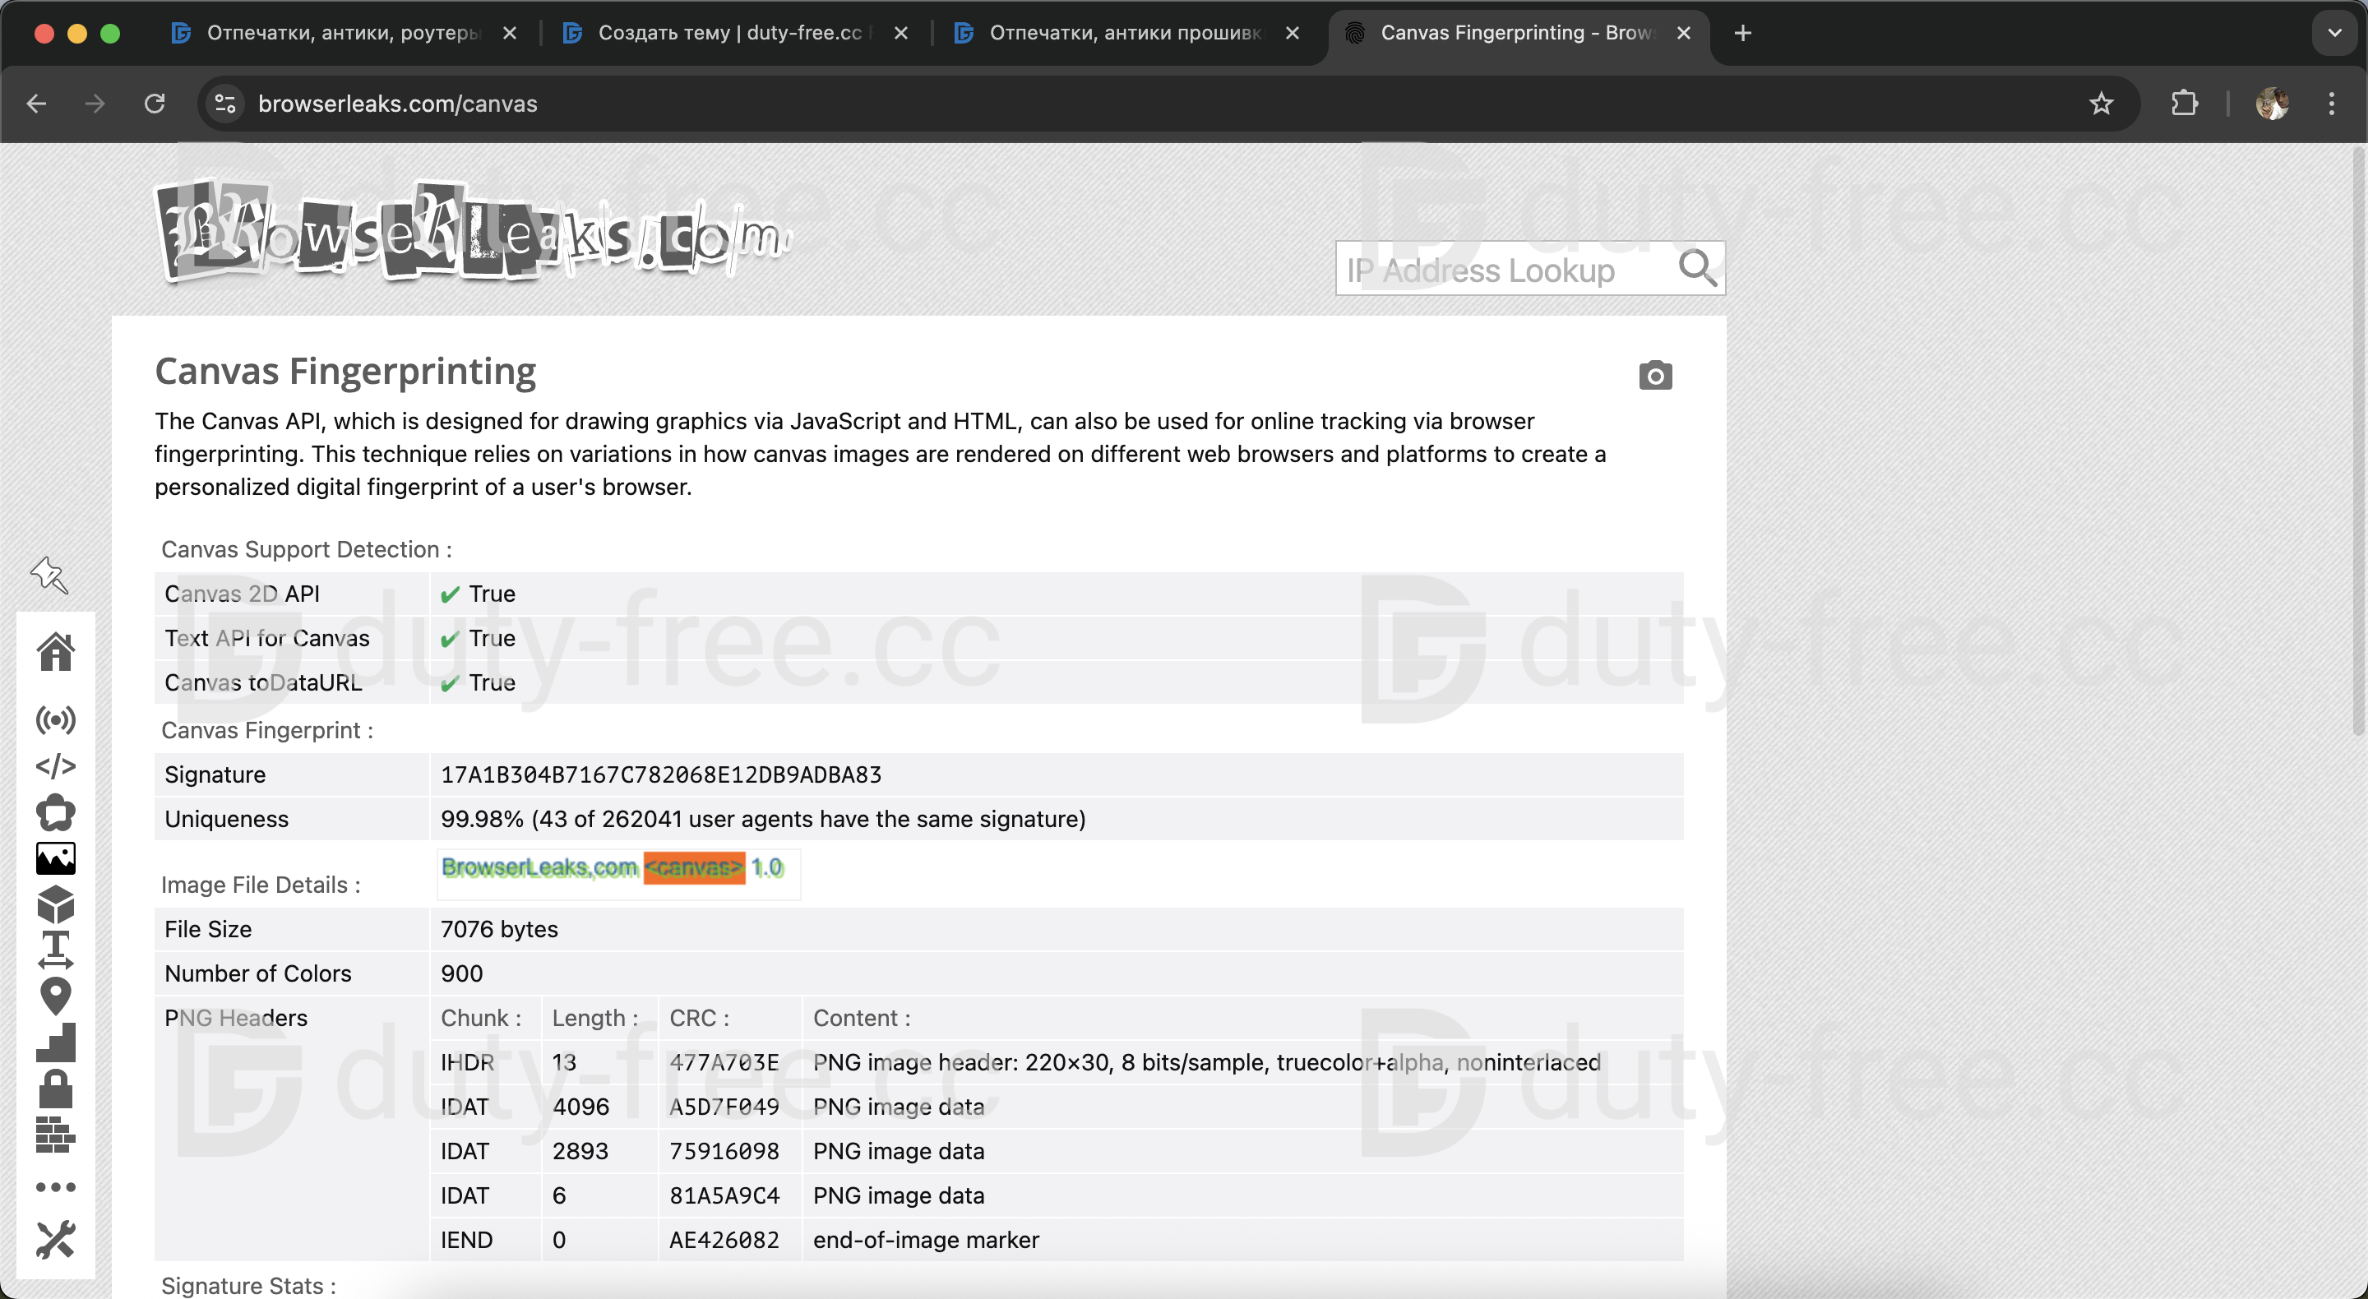The image size is (2368, 1299).
Task: Click the camera screenshot icon beside heading
Action: pos(1654,375)
